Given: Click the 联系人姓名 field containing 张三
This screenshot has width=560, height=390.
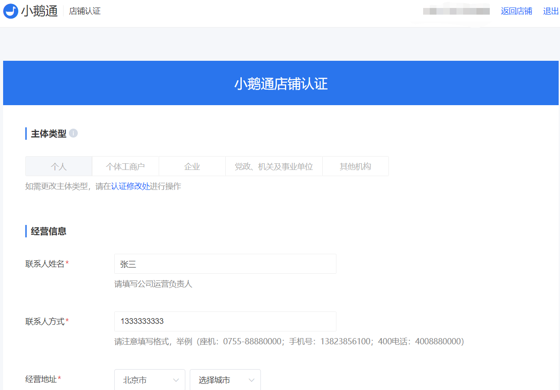Looking at the screenshot, I should click(x=225, y=264).
